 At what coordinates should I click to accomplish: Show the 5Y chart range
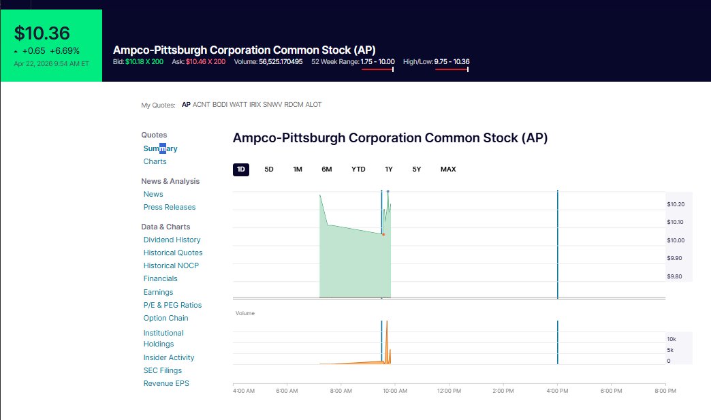click(417, 169)
